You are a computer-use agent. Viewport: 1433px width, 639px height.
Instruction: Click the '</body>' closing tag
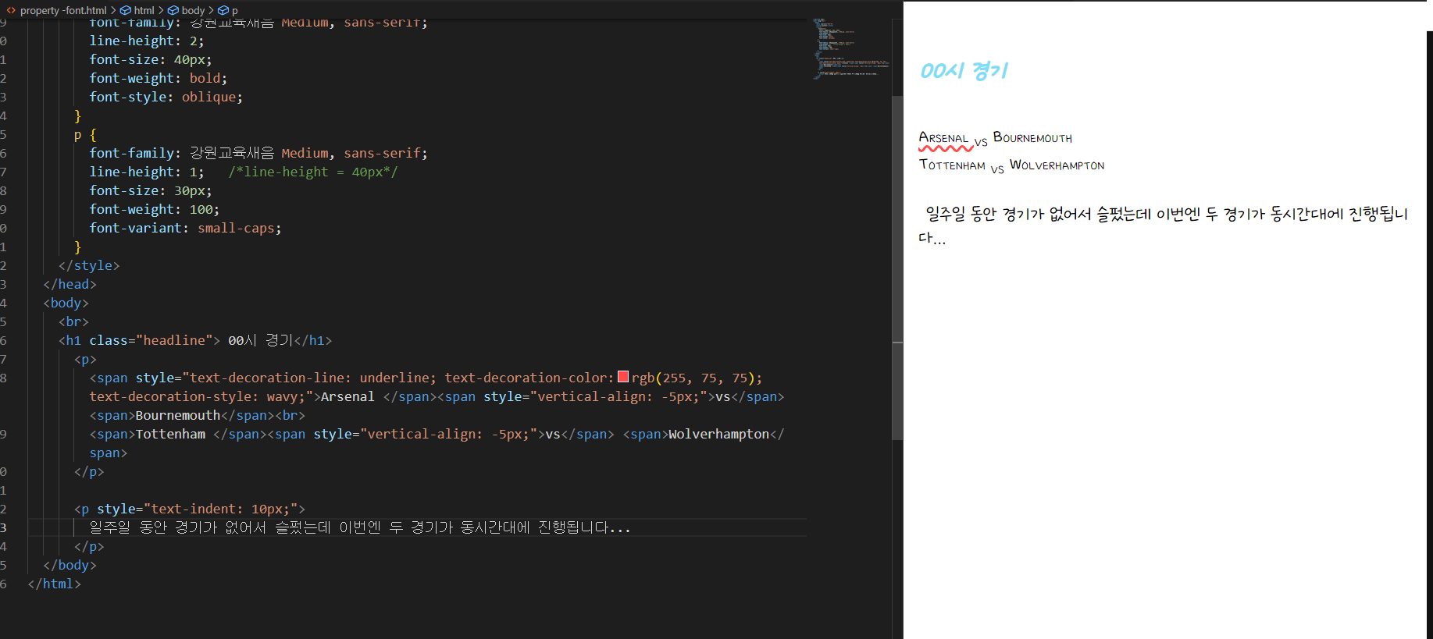point(70,565)
